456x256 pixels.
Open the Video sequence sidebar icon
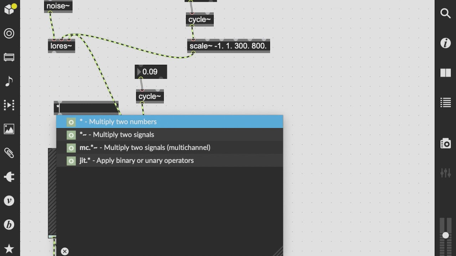pyautogui.click(x=9, y=105)
